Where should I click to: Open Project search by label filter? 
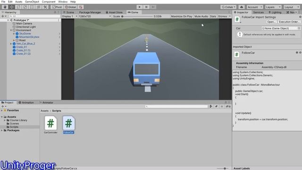216,106
